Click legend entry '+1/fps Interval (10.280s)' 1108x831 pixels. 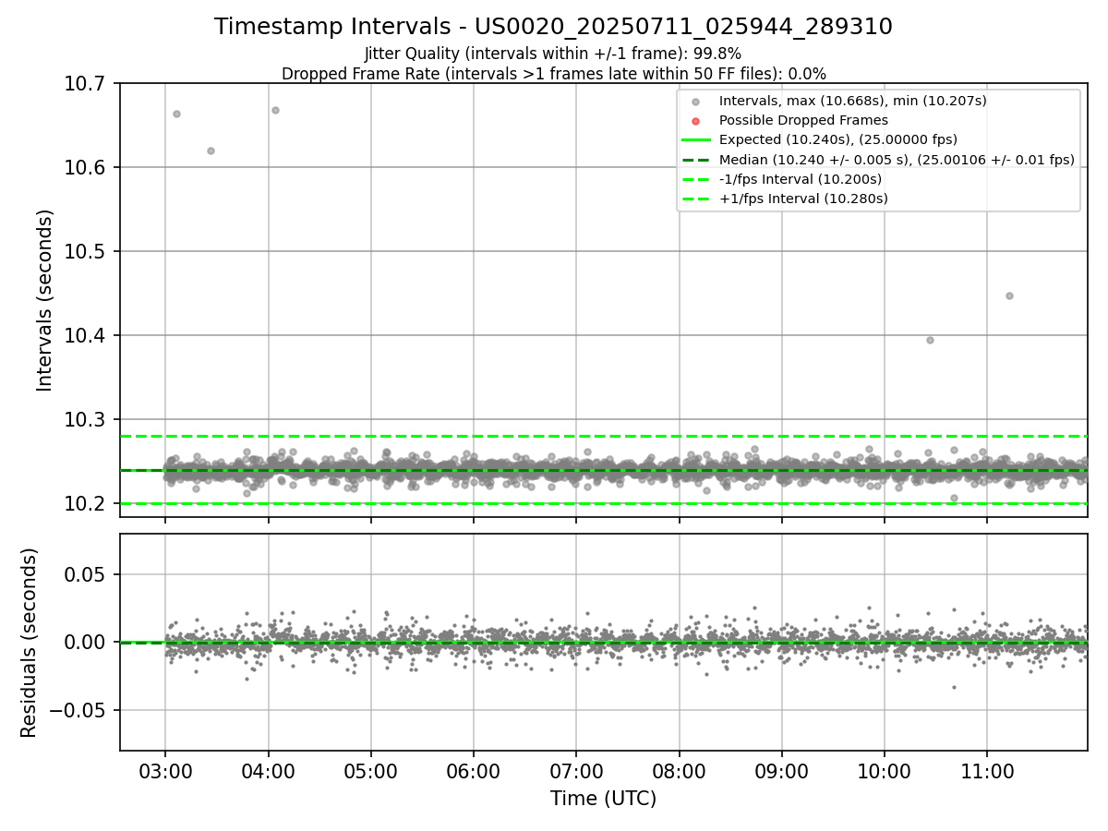click(803, 199)
